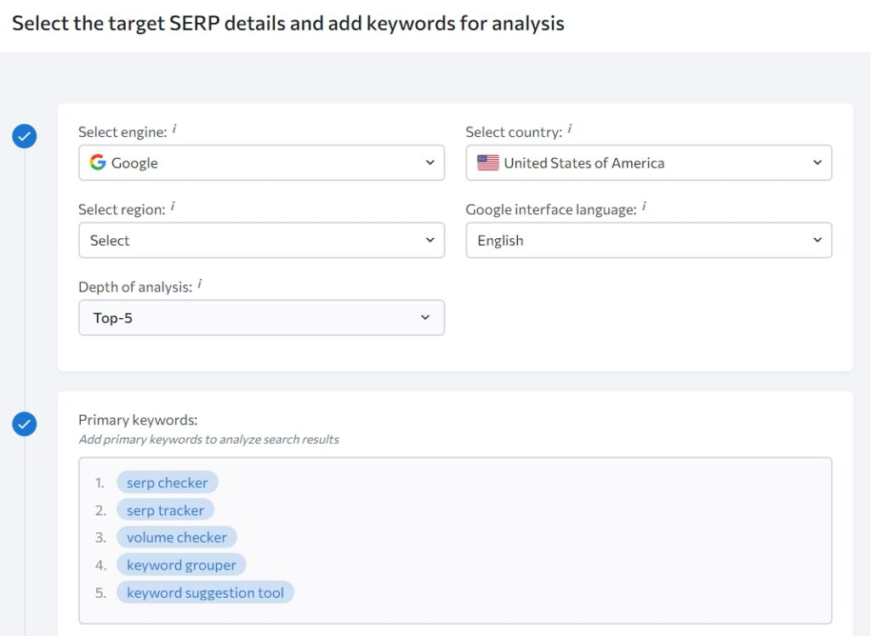Select the keyword suggestion tool tag
The image size is (871, 636).
205,592
